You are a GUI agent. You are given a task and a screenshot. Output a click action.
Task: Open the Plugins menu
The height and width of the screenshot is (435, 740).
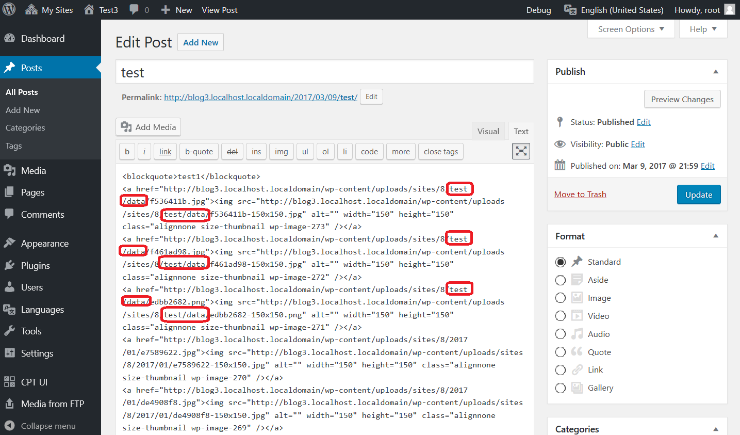[51, 266]
